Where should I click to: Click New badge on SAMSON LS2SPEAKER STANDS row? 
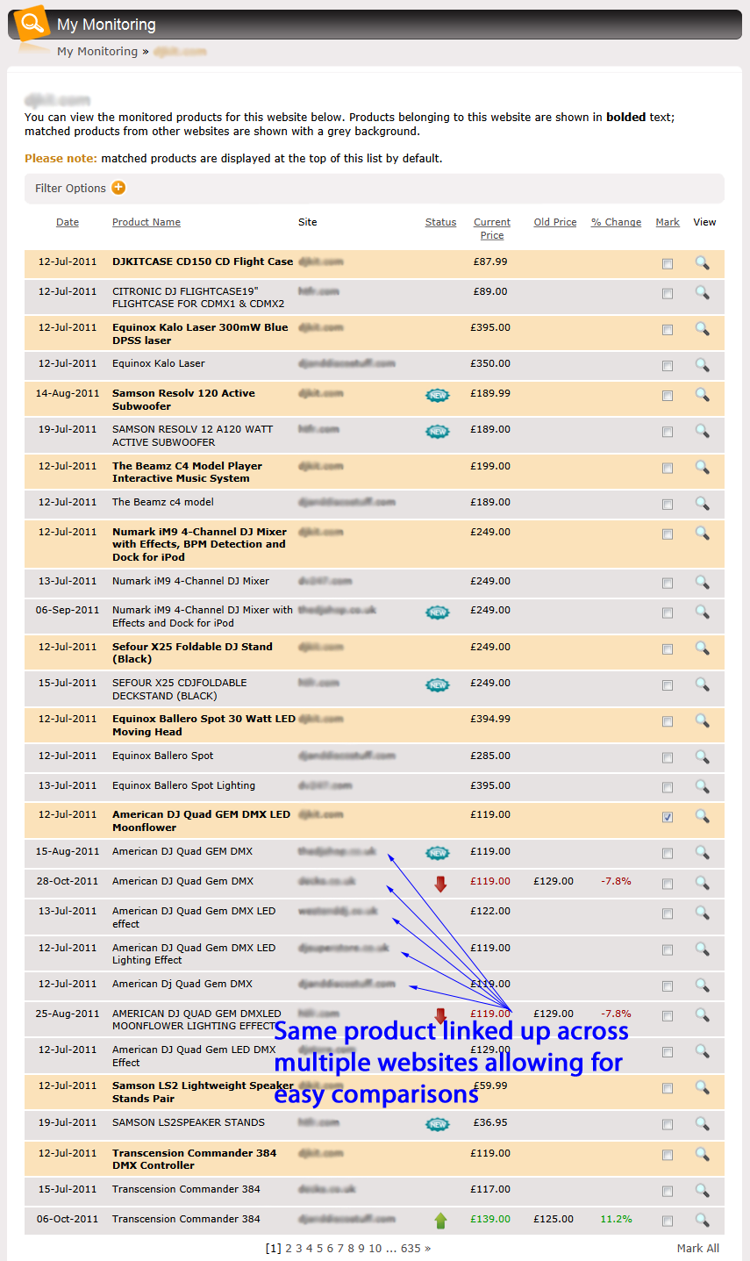point(438,1124)
